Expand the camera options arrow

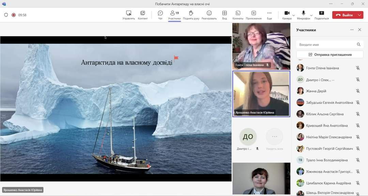[x=293, y=15]
